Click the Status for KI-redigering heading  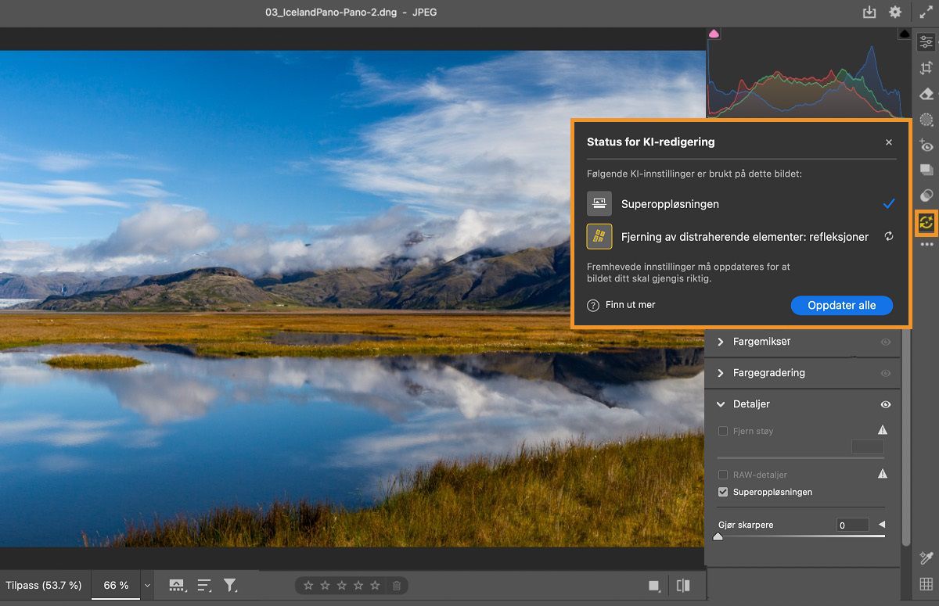click(x=651, y=142)
